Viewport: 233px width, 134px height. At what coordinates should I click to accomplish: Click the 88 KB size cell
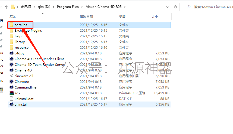[165, 99]
